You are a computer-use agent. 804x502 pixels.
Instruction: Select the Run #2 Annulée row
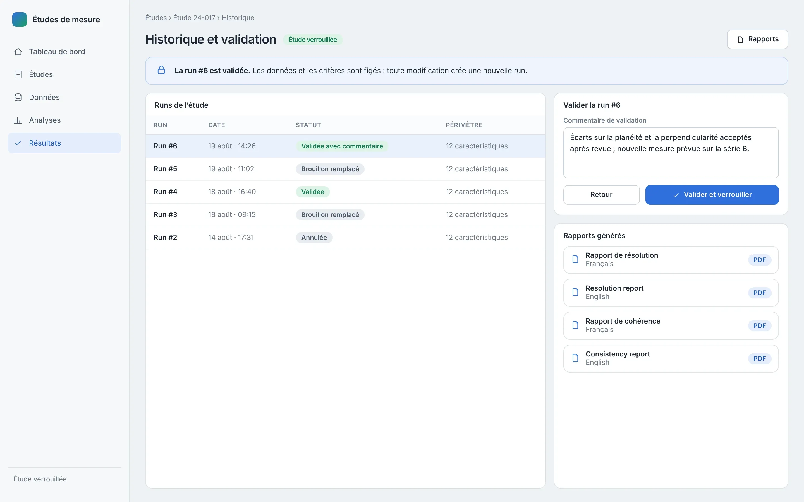click(x=346, y=238)
